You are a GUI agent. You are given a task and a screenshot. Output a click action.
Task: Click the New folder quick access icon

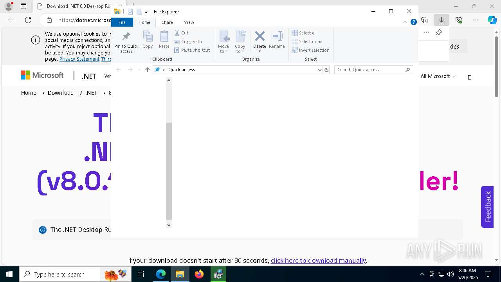click(x=139, y=12)
